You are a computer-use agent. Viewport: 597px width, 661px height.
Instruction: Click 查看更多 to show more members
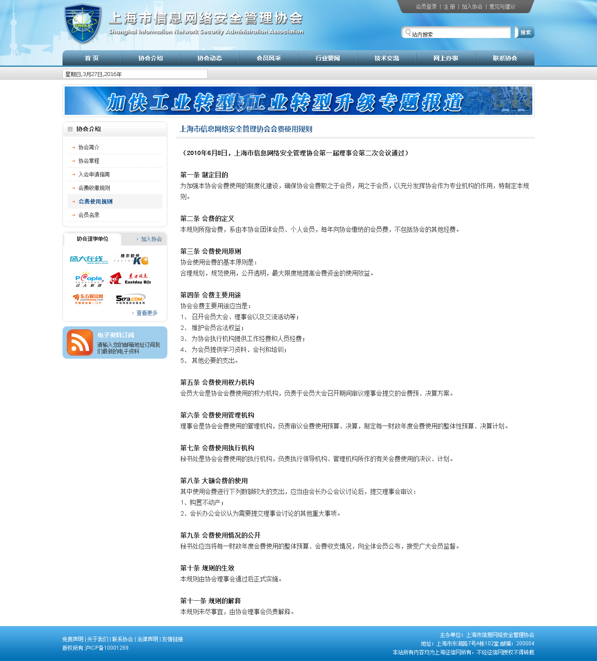pos(146,313)
